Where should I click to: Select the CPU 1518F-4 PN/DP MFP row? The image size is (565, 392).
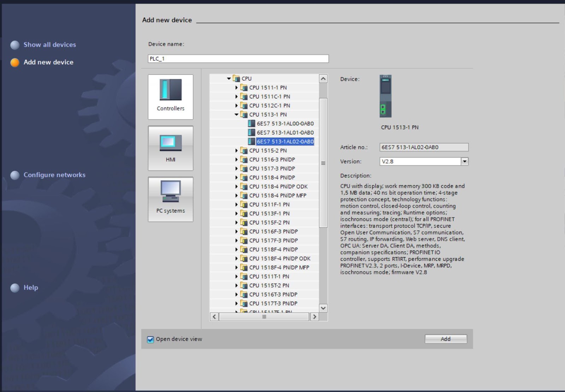(x=264, y=267)
